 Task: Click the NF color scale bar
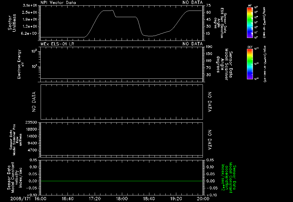pyautogui.click(x=250, y=23)
